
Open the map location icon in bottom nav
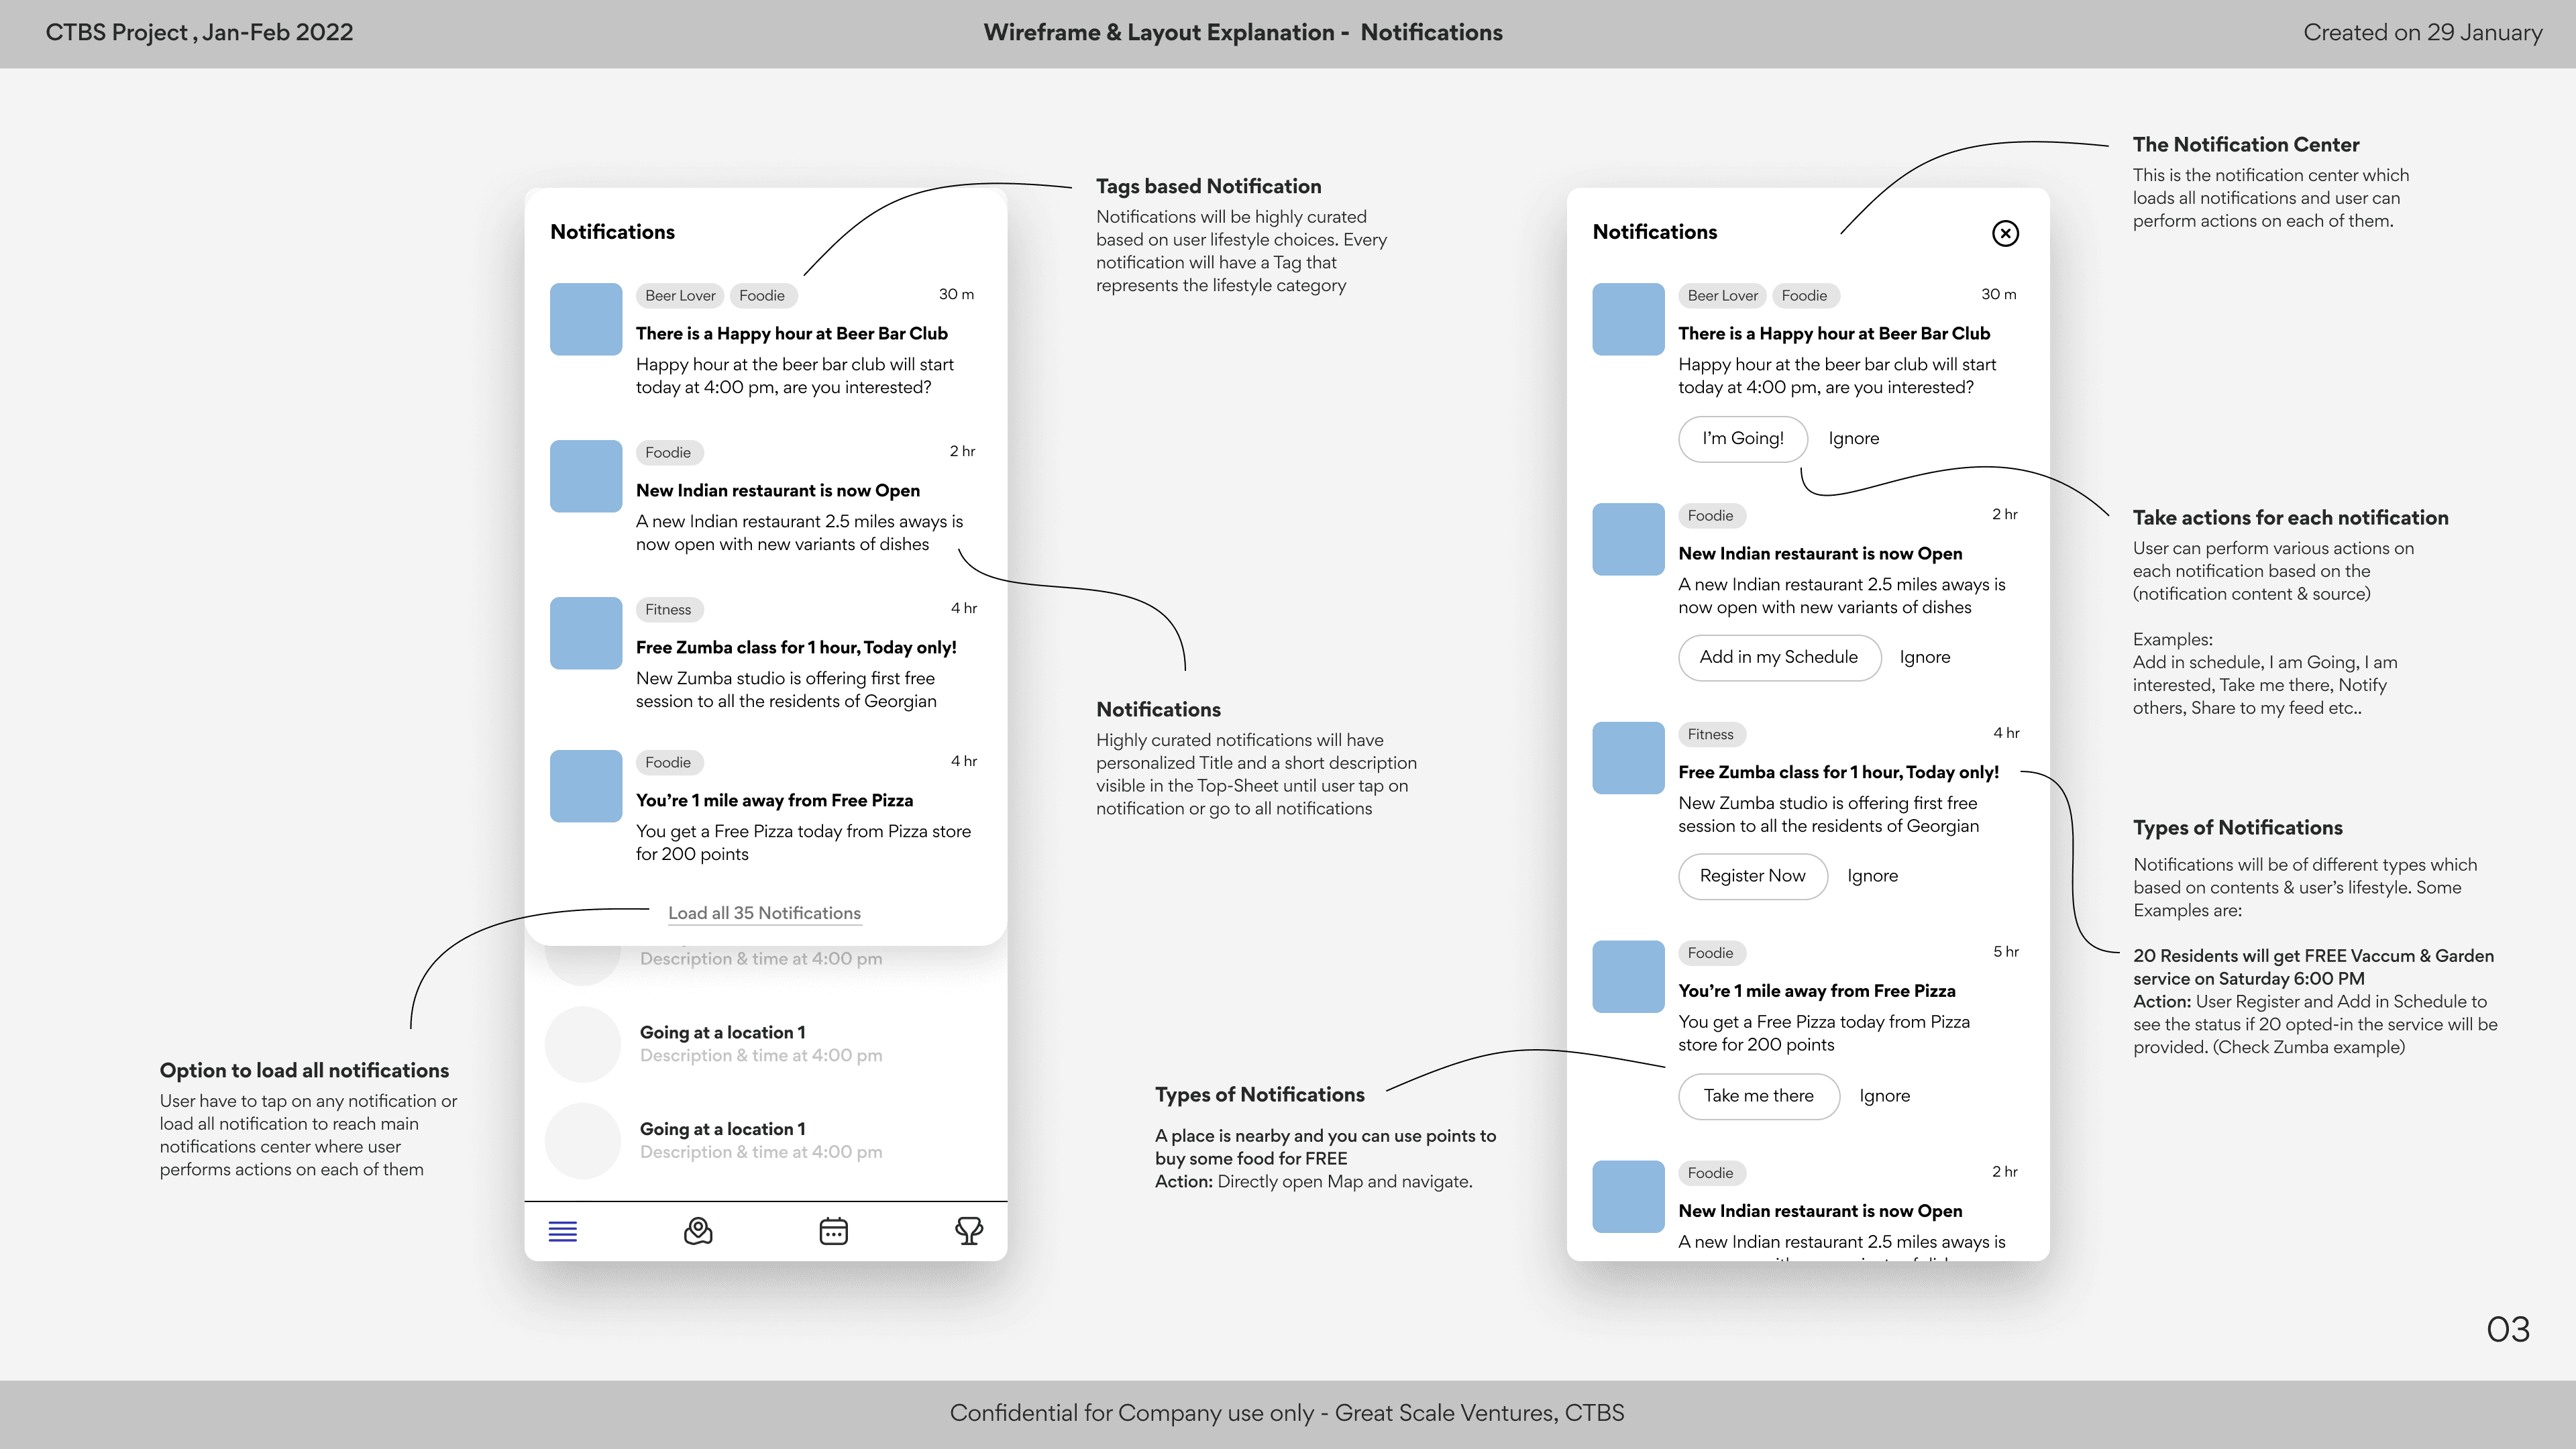click(698, 1231)
